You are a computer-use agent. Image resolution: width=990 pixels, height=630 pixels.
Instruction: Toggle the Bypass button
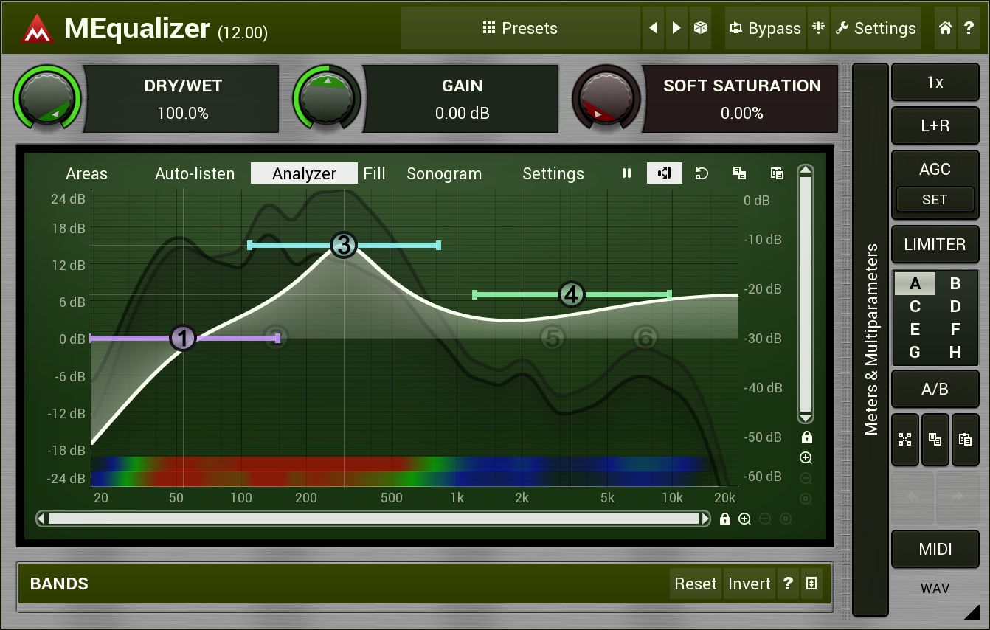pos(765,28)
